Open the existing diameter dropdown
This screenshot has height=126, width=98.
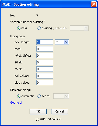pos(79,28)
